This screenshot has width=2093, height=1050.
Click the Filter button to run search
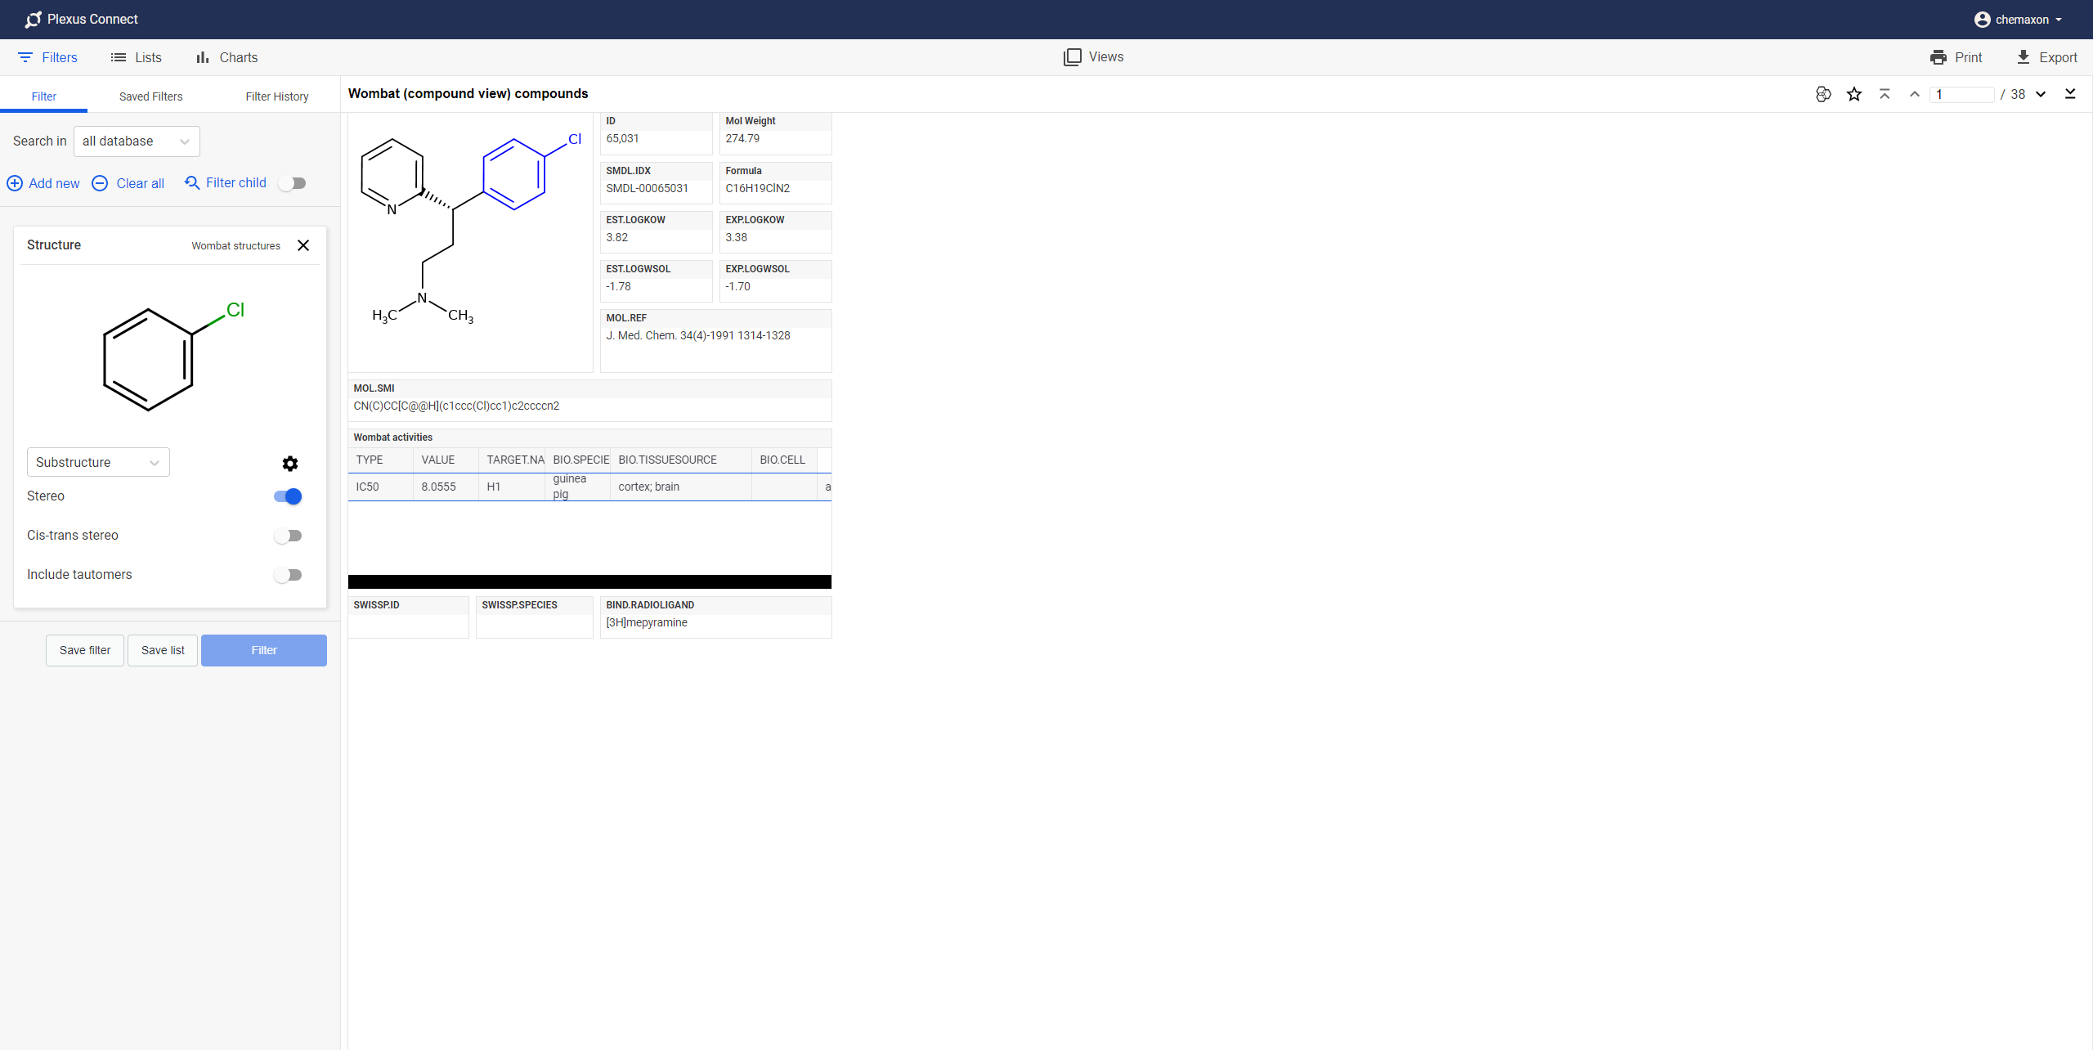[x=263, y=649]
